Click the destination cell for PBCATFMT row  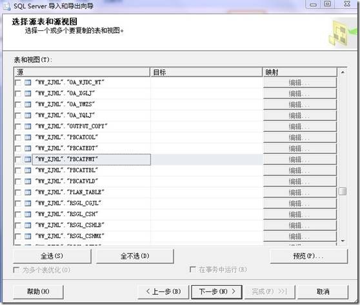tap(206, 160)
